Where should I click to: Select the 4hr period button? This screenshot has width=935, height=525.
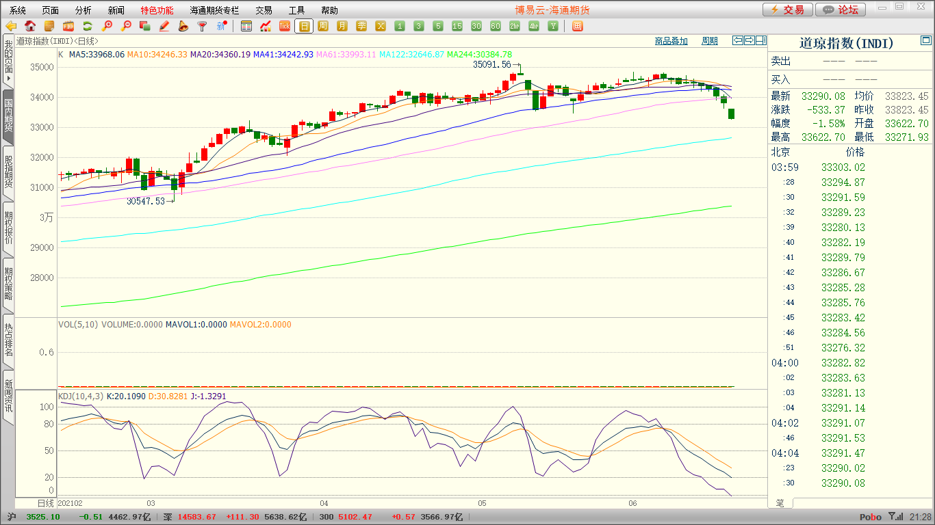(534, 26)
